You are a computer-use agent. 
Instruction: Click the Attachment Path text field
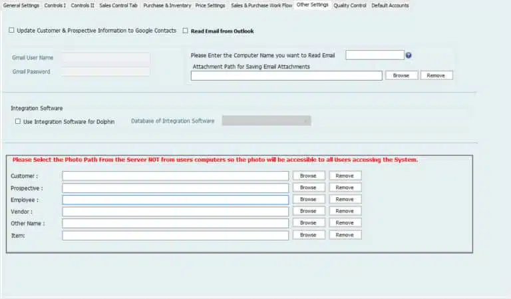(286, 76)
